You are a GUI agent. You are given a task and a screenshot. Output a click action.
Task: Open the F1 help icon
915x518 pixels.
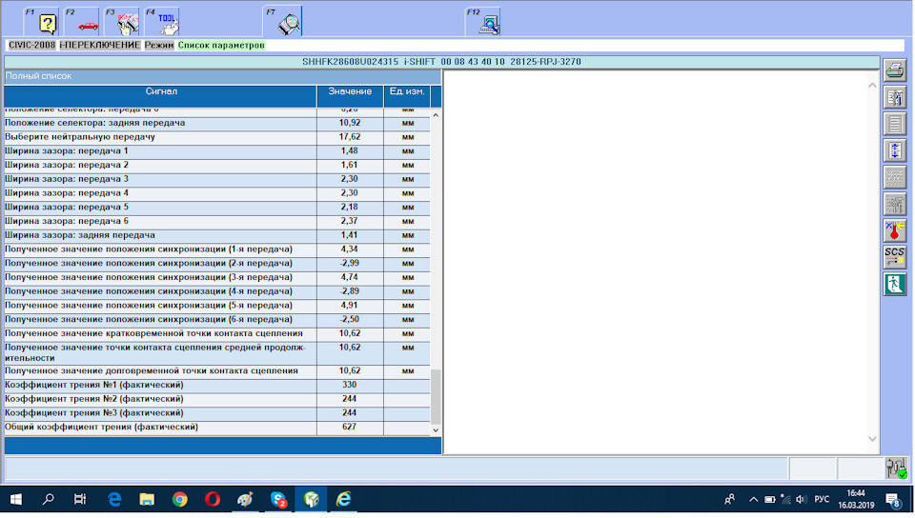[41, 22]
